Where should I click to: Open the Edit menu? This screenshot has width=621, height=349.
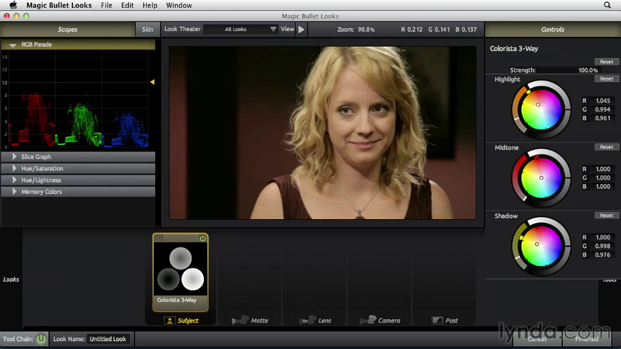127,5
